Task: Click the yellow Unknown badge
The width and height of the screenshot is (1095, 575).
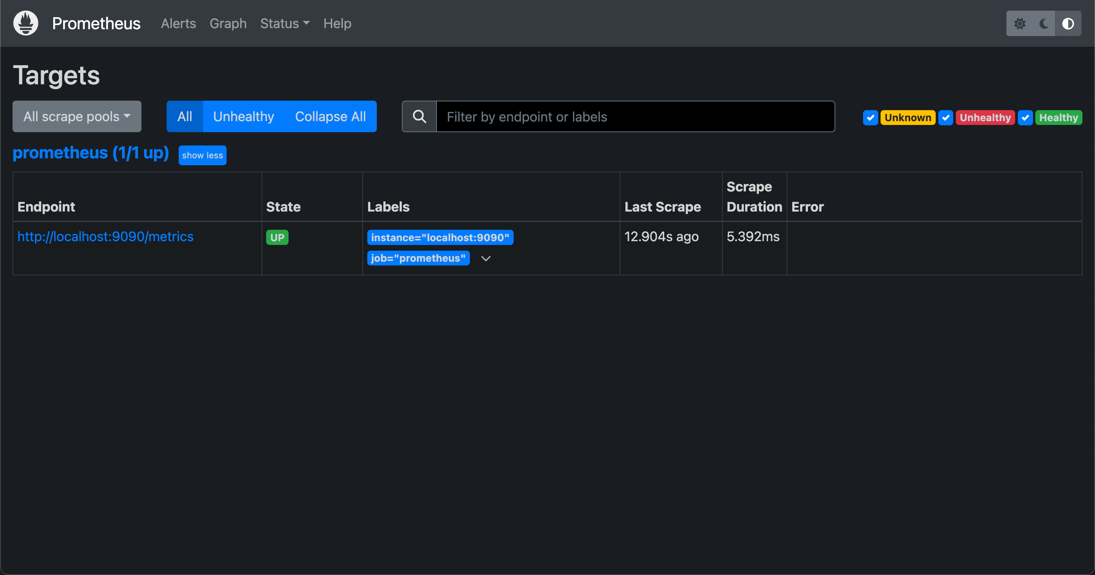Action: point(908,118)
